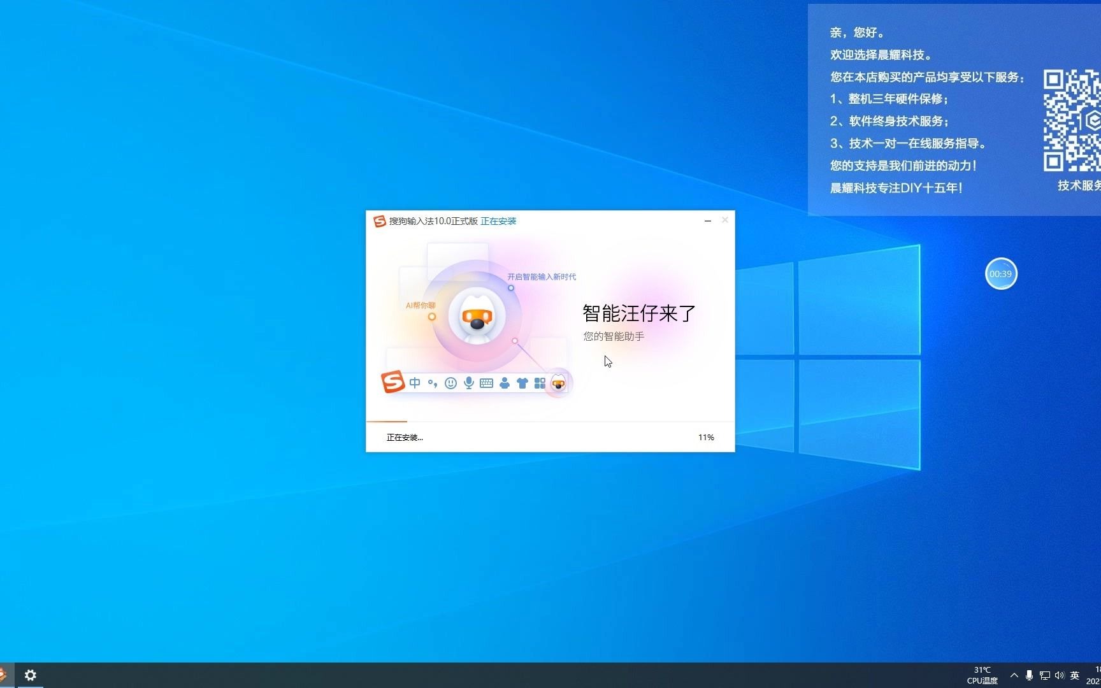Click the robot dog mascot in the center circle
The height and width of the screenshot is (688, 1101).
(x=477, y=317)
